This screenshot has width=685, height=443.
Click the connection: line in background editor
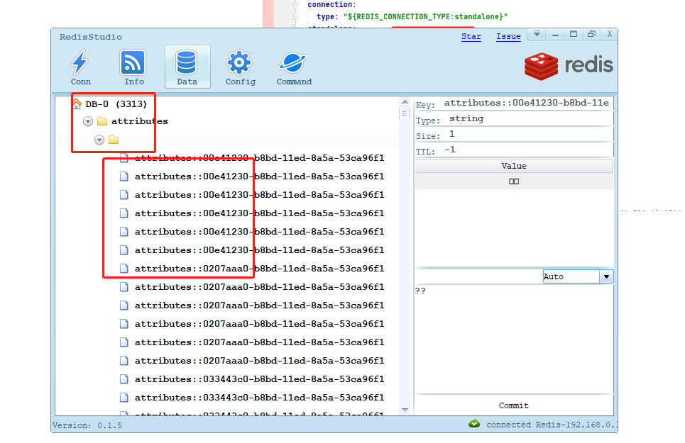[332, 4]
